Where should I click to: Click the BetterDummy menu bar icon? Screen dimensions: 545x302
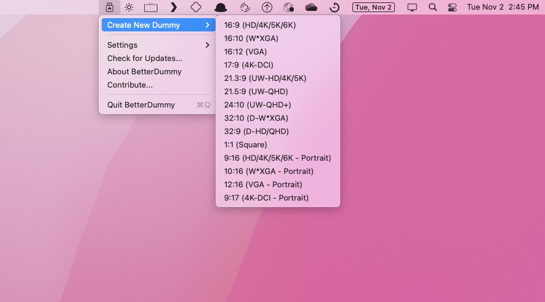point(110,7)
